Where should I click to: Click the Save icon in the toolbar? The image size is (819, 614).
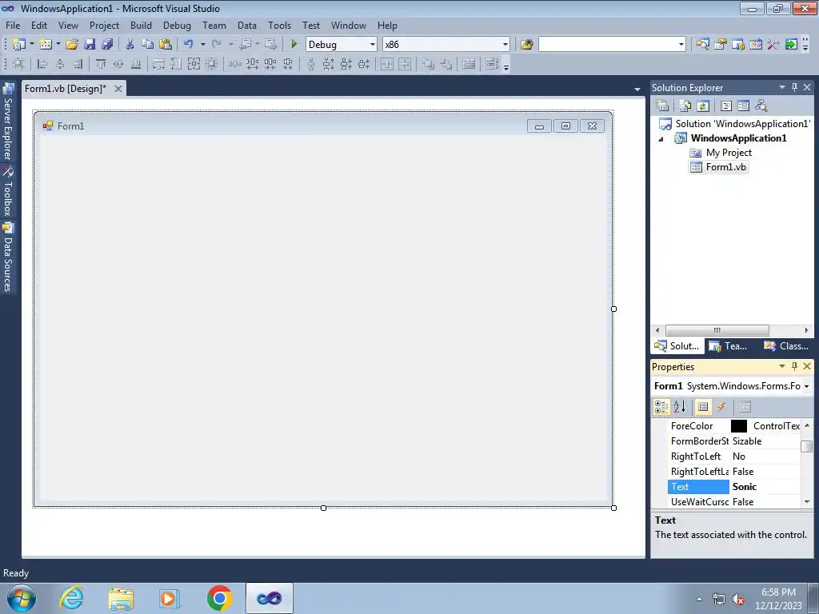coord(90,45)
